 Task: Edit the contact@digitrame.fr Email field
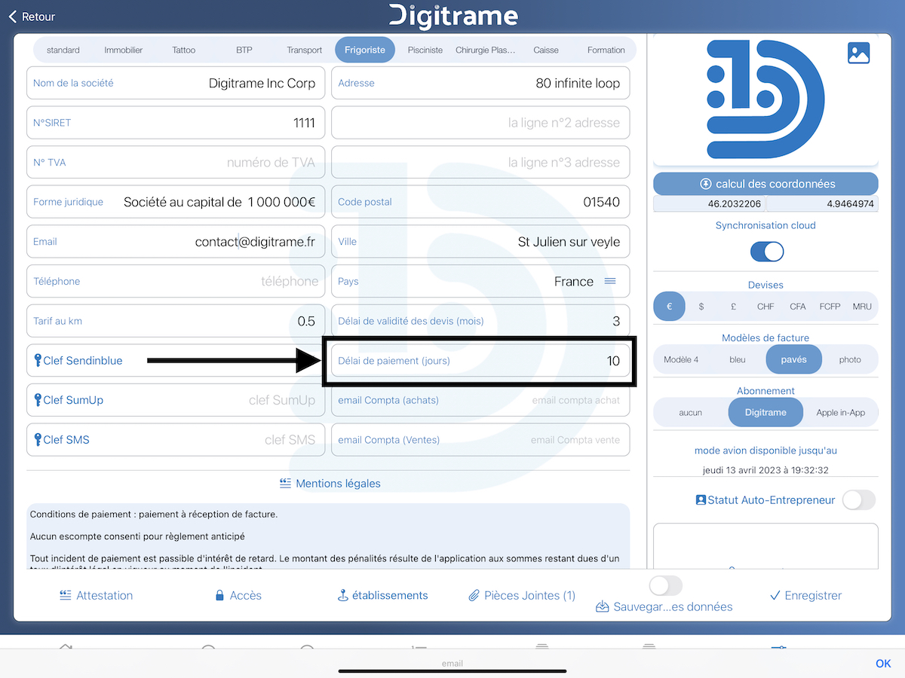[x=176, y=242]
